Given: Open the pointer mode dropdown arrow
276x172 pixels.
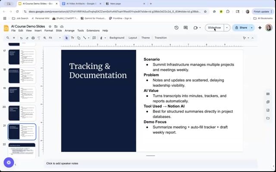Looking at the screenshot, I should 248,38.
